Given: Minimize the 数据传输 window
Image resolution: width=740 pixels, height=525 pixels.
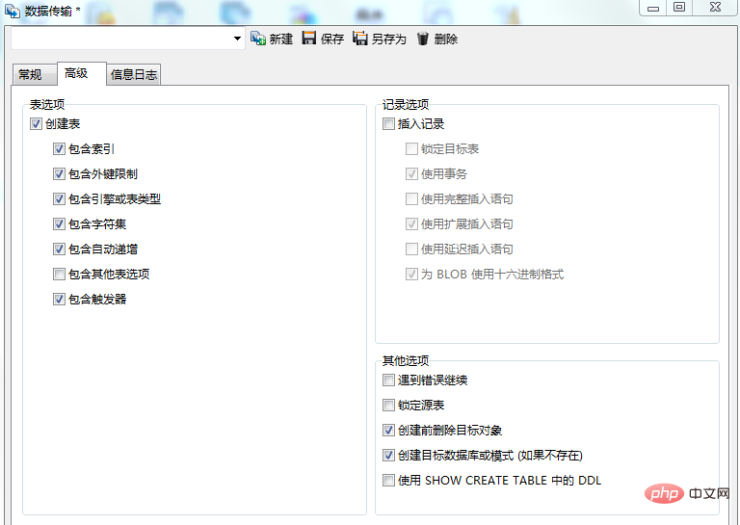Looking at the screenshot, I should point(653,8).
